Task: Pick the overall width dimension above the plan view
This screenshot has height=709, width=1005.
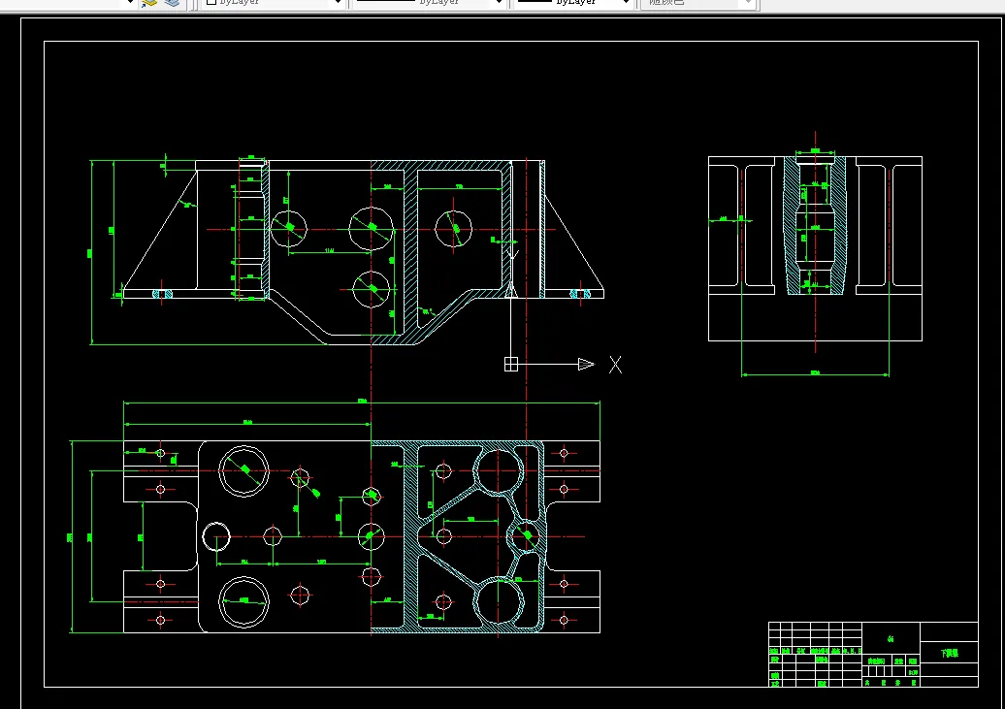Action: click(362, 403)
